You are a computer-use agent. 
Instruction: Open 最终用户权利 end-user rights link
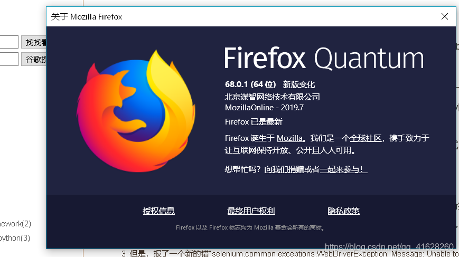pos(251,211)
